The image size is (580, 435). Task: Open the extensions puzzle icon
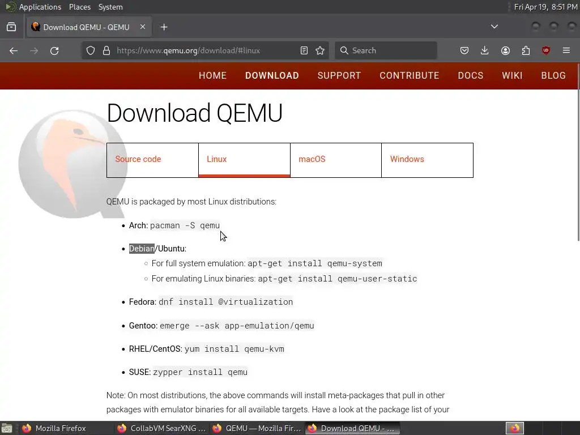pyautogui.click(x=526, y=50)
